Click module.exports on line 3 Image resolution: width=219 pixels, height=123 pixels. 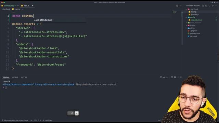tap(24, 24)
